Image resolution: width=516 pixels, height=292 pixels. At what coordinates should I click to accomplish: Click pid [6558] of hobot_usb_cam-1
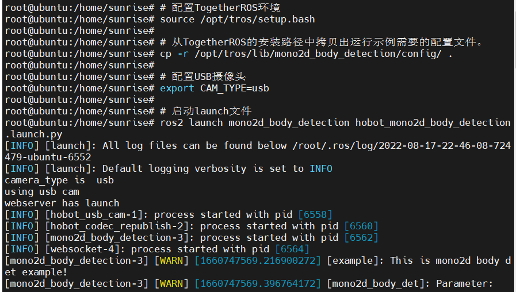coord(315,215)
